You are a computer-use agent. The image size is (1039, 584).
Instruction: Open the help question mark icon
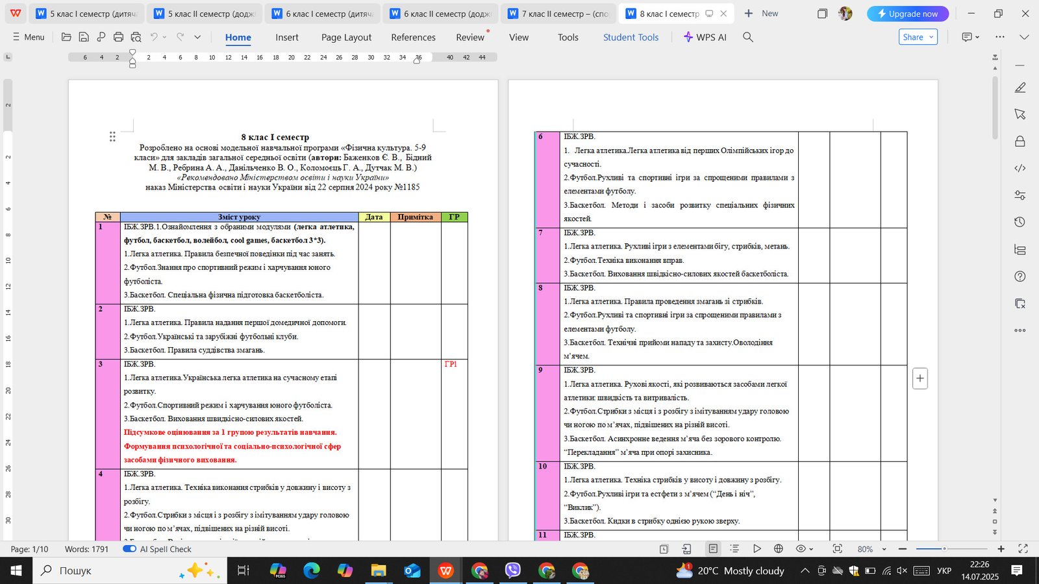(1020, 276)
